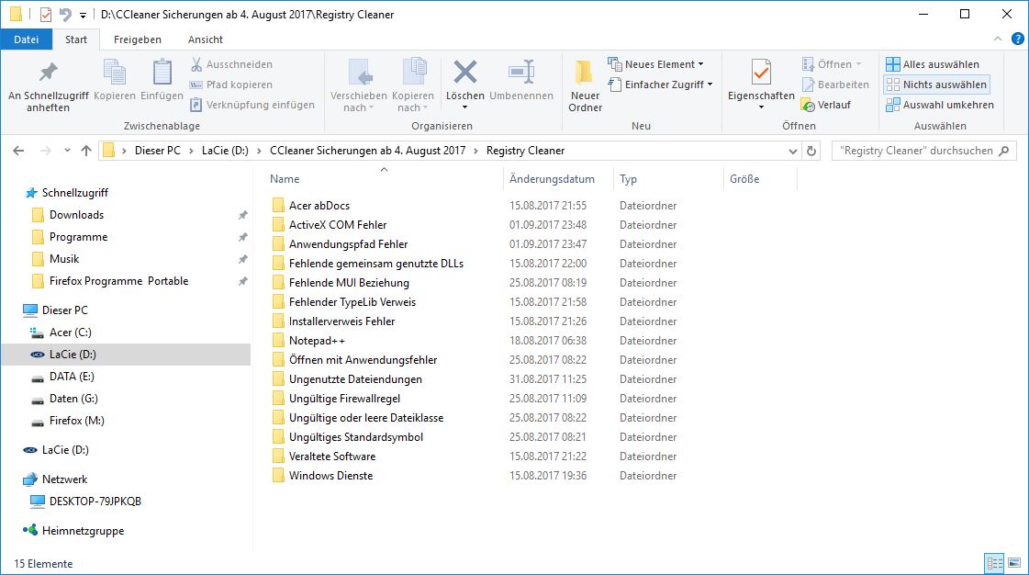The width and height of the screenshot is (1029, 575).
Task: Click the Öffnen ribbon button
Action: [831, 64]
